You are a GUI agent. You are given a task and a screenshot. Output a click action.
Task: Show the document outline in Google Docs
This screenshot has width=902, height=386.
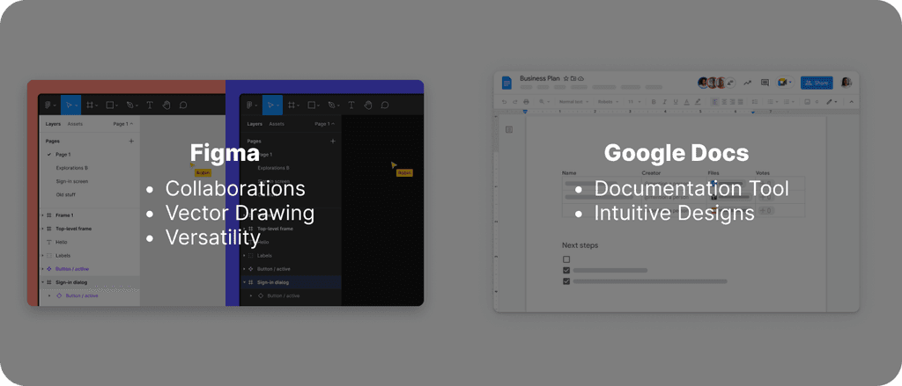509,129
